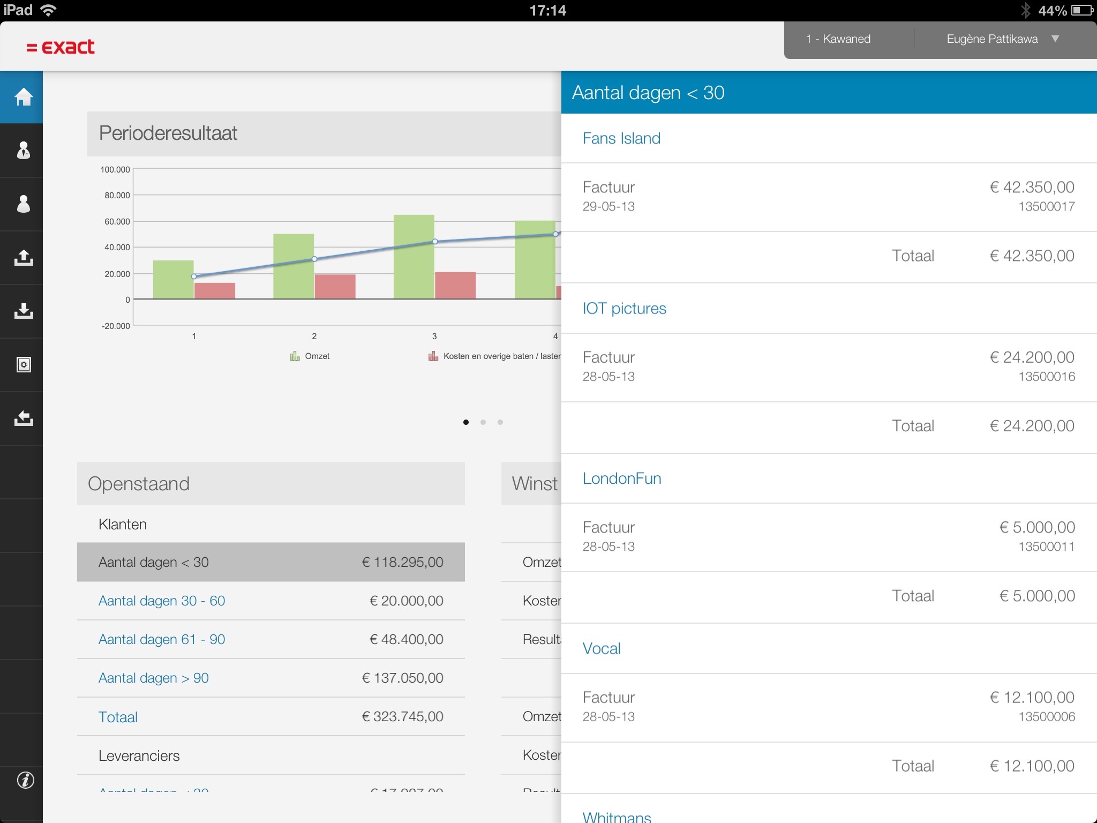Screen dimensions: 1097x823
Task: Open Fans Island customer
Action: (621, 138)
